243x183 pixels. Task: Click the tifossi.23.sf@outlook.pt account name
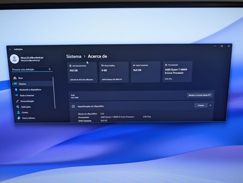[32, 58]
